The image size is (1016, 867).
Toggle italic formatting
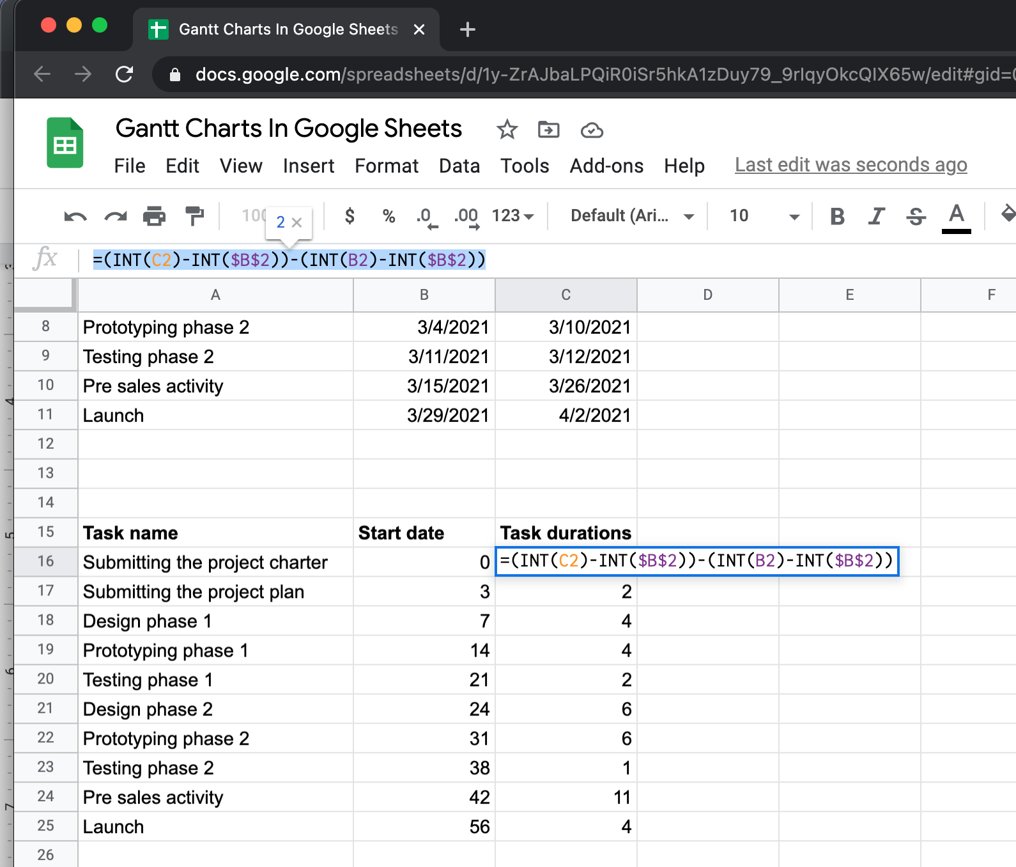[876, 217]
